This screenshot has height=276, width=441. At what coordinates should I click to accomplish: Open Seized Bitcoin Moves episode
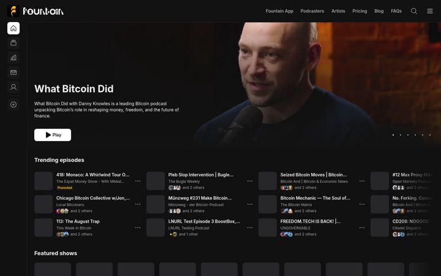point(314,175)
